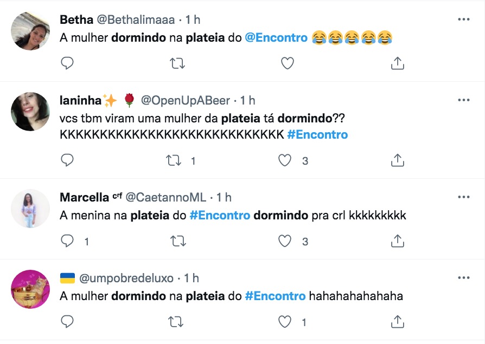Reply to Marcella's tweet

pyautogui.click(x=67, y=241)
